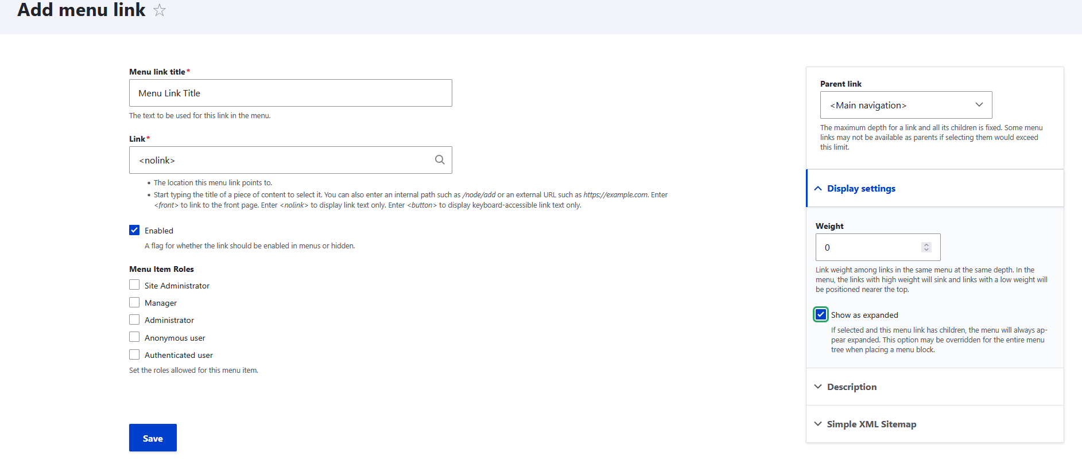Collapse the Display settings section
The image size is (1082, 460).
935,188
